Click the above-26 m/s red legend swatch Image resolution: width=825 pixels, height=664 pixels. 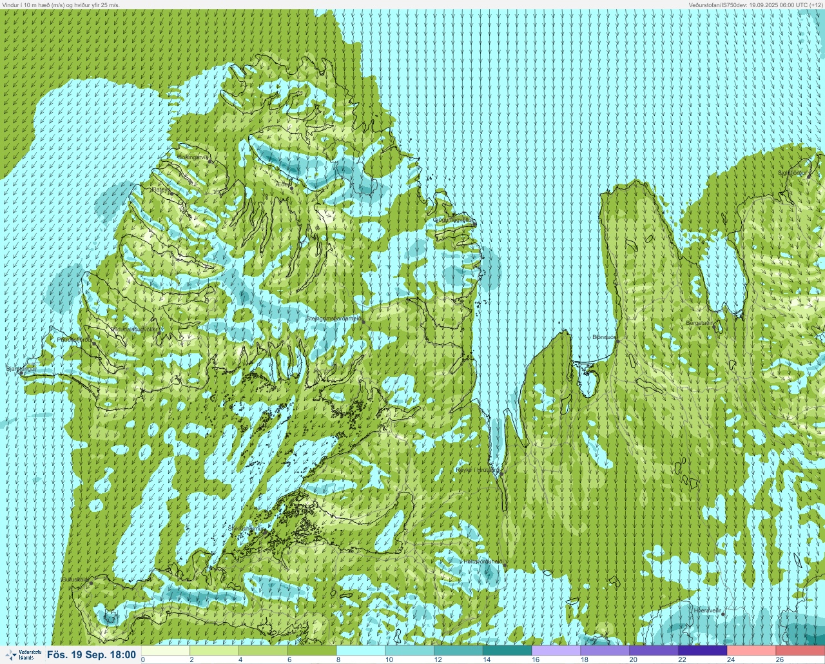pos(801,650)
